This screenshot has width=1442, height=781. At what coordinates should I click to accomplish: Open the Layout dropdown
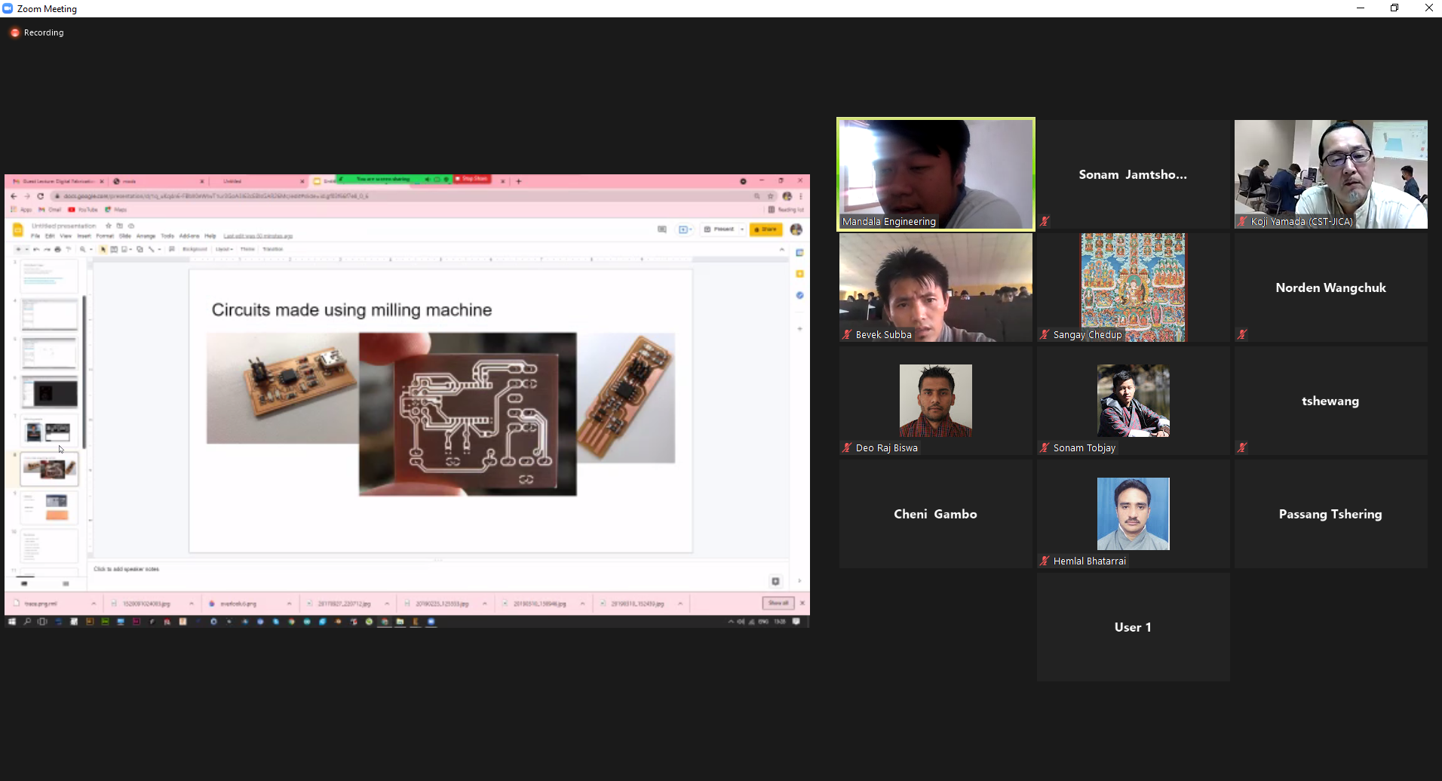coord(224,249)
